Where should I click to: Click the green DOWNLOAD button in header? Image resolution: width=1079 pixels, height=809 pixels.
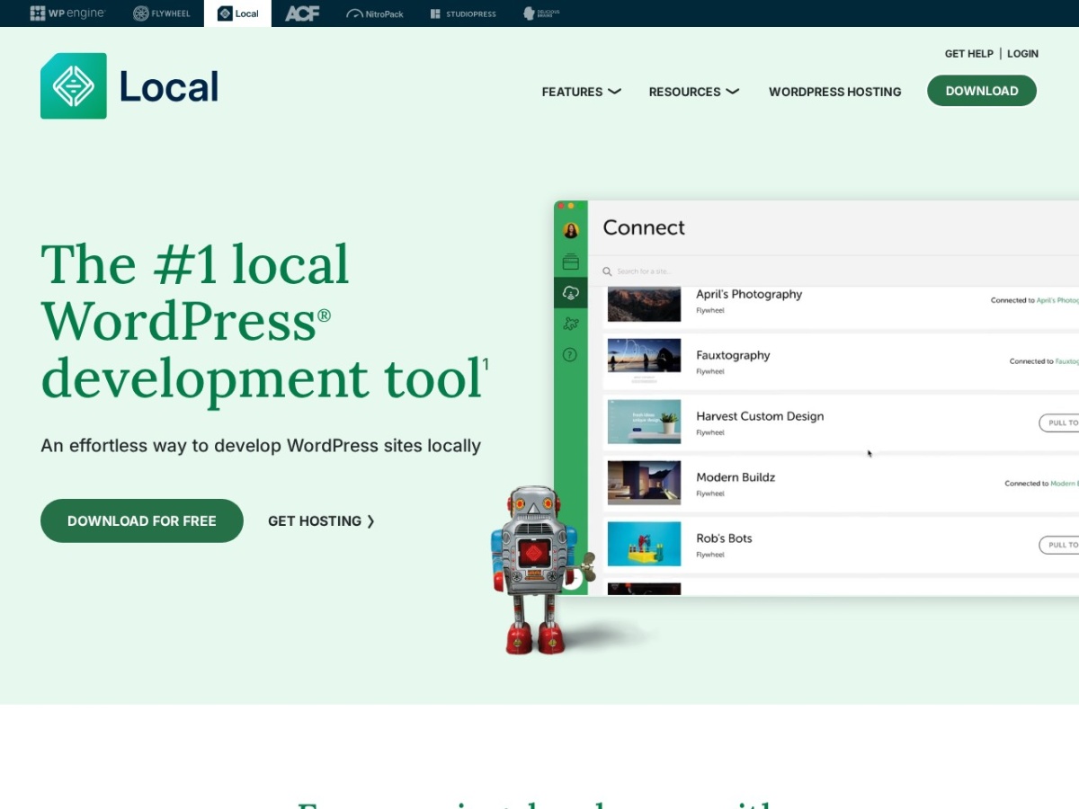(x=982, y=91)
